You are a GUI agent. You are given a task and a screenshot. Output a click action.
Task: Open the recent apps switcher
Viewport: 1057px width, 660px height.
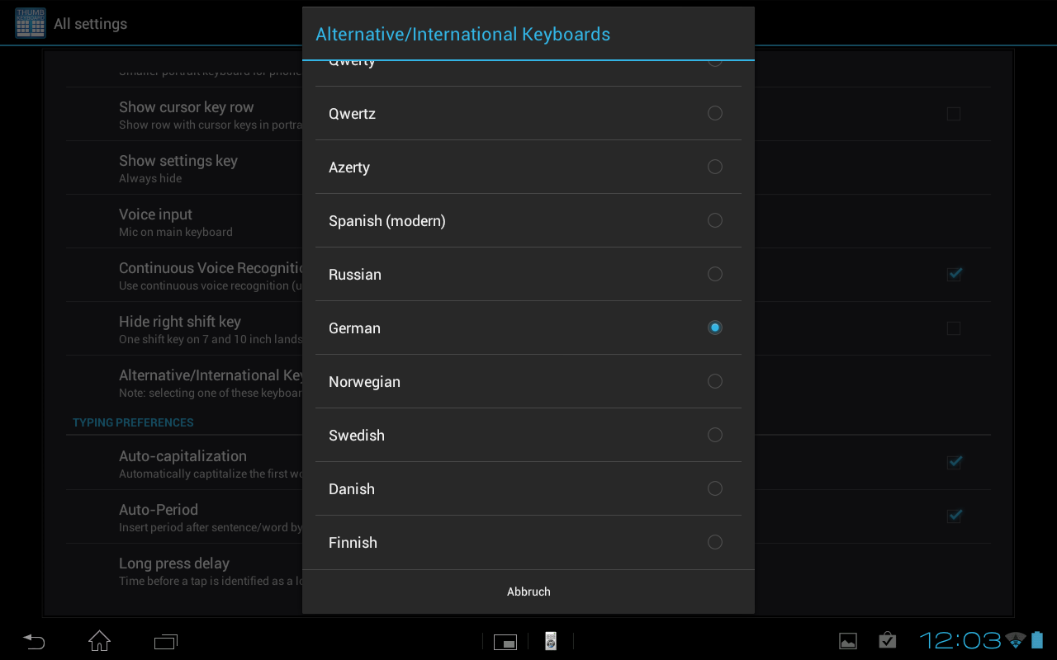coord(164,641)
